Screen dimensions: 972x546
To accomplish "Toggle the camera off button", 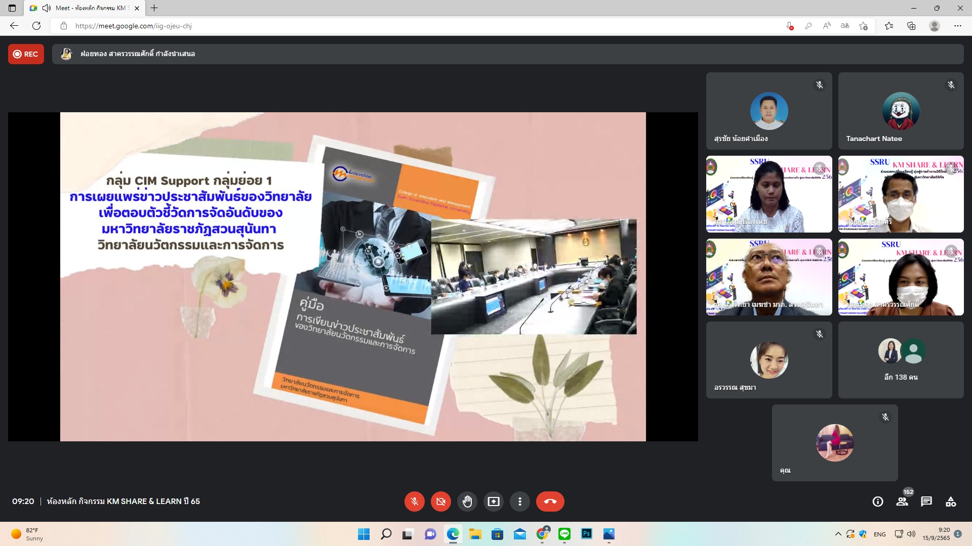I will (440, 502).
